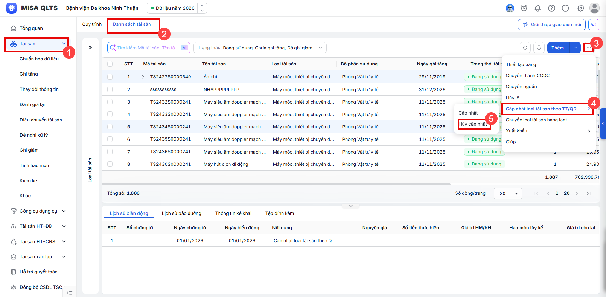The width and height of the screenshot is (606, 297).
Task: Switch to Thông tin kê khai tab
Action: (233, 213)
